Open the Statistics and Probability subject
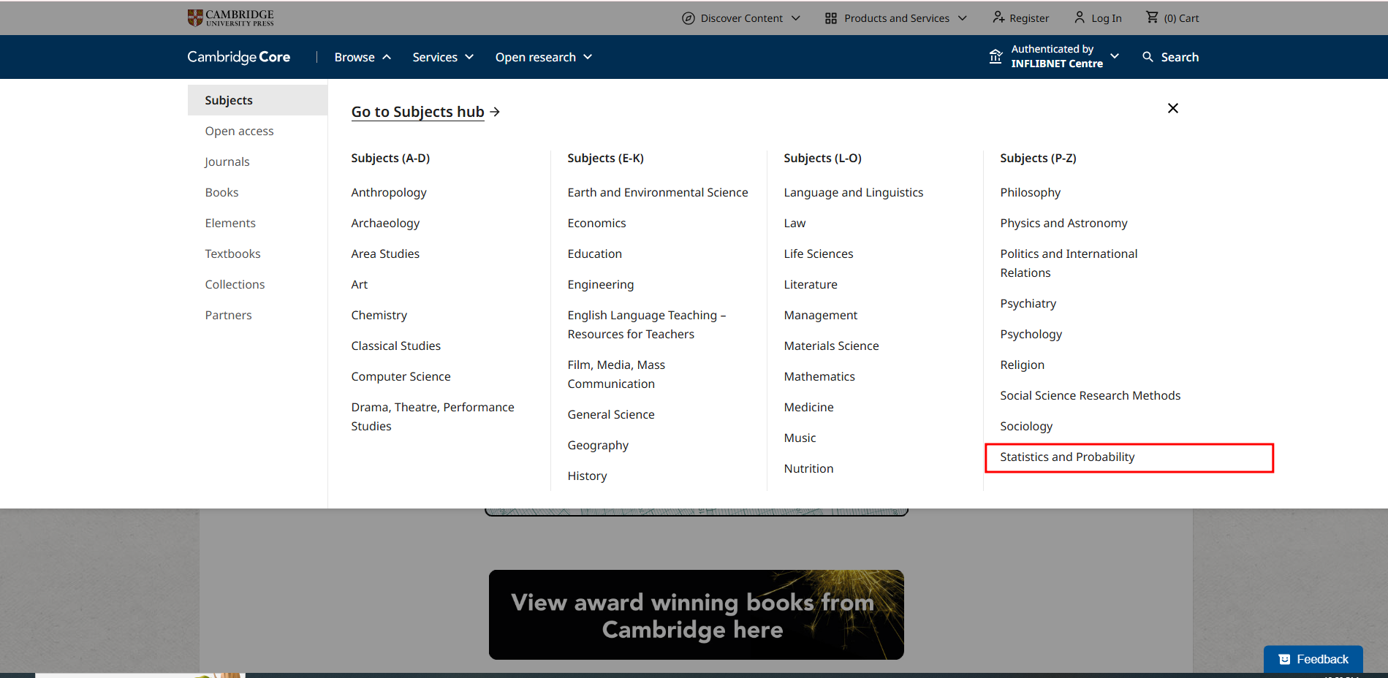This screenshot has height=678, width=1388. (1067, 457)
